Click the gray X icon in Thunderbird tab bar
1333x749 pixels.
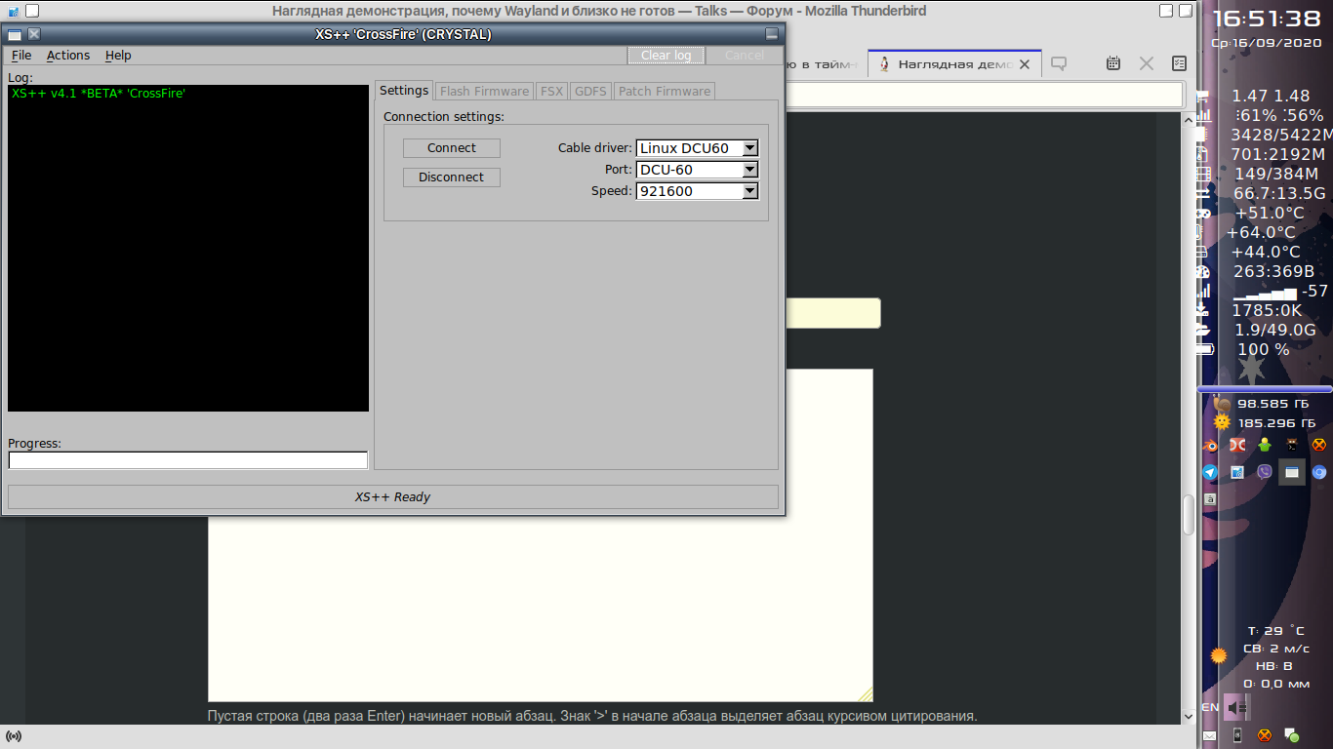pyautogui.click(x=1147, y=64)
